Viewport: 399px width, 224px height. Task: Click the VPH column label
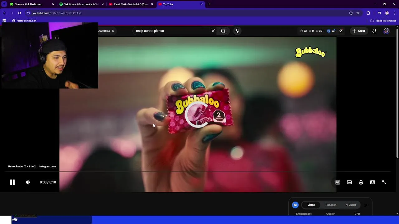point(357,214)
